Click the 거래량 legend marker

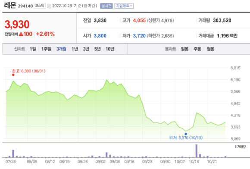(236, 147)
